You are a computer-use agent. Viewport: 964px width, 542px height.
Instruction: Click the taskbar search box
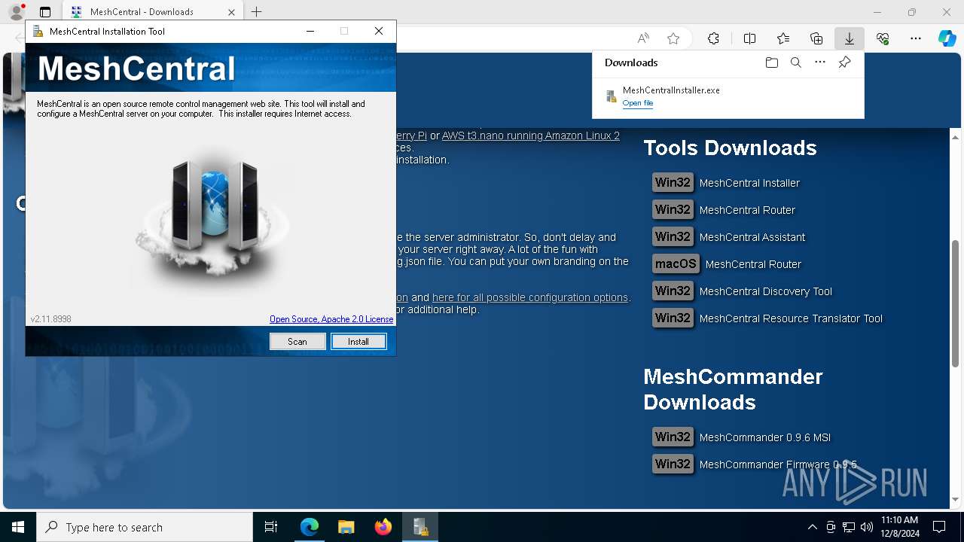(x=145, y=527)
